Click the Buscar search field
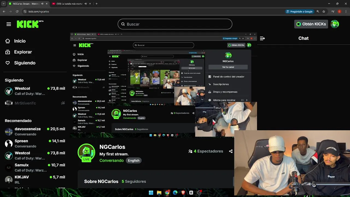The width and height of the screenshot is (350, 197). [x=175, y=24]
